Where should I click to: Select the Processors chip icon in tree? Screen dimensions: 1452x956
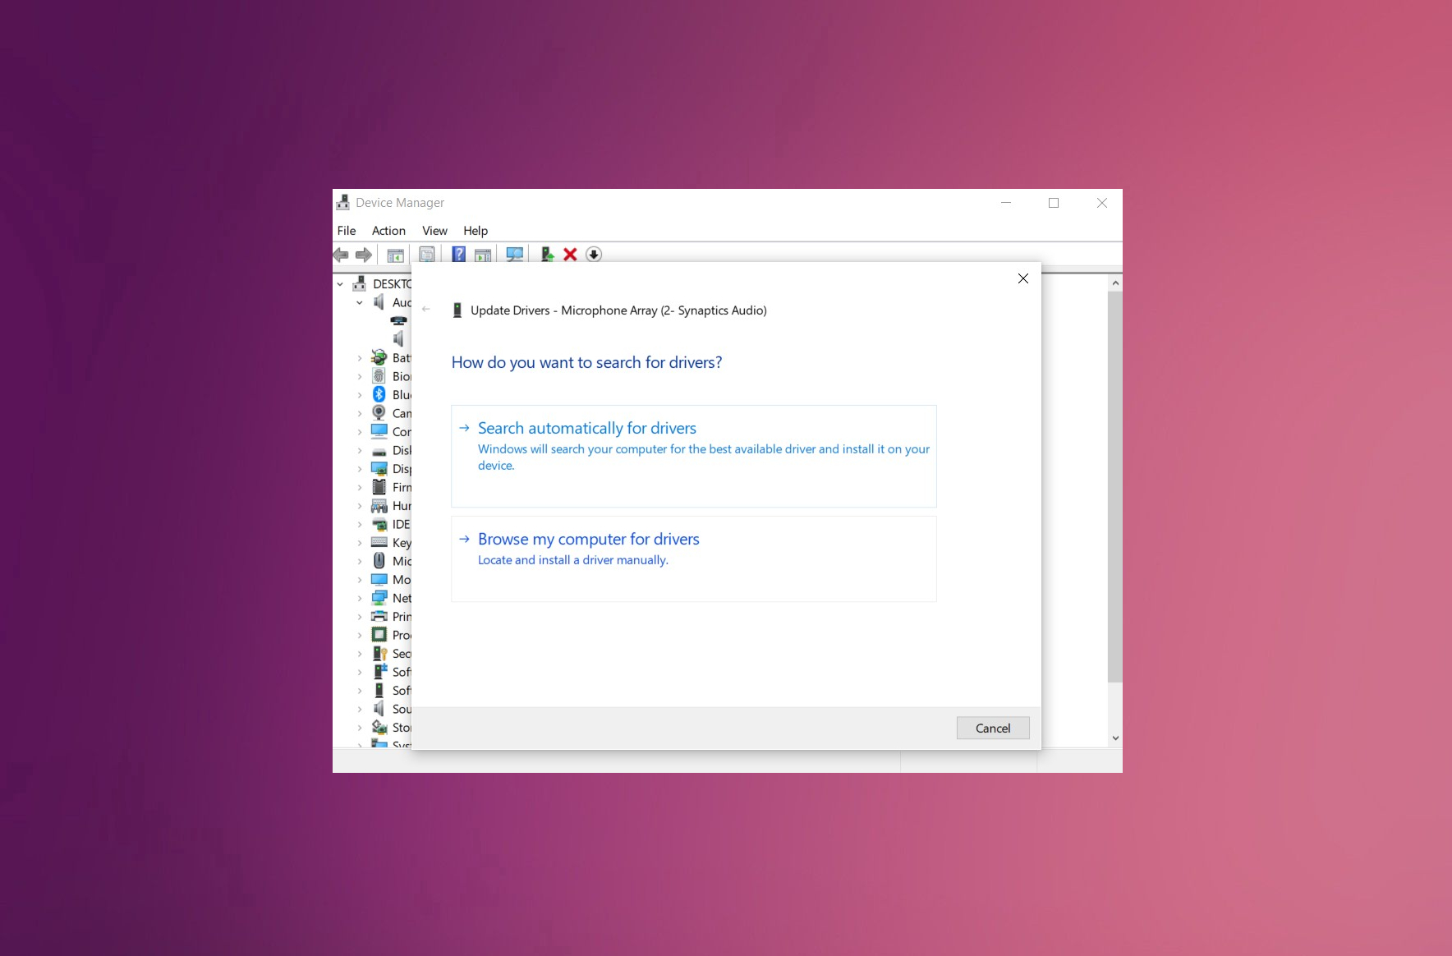pyautogui.click(x=379, y=635)
